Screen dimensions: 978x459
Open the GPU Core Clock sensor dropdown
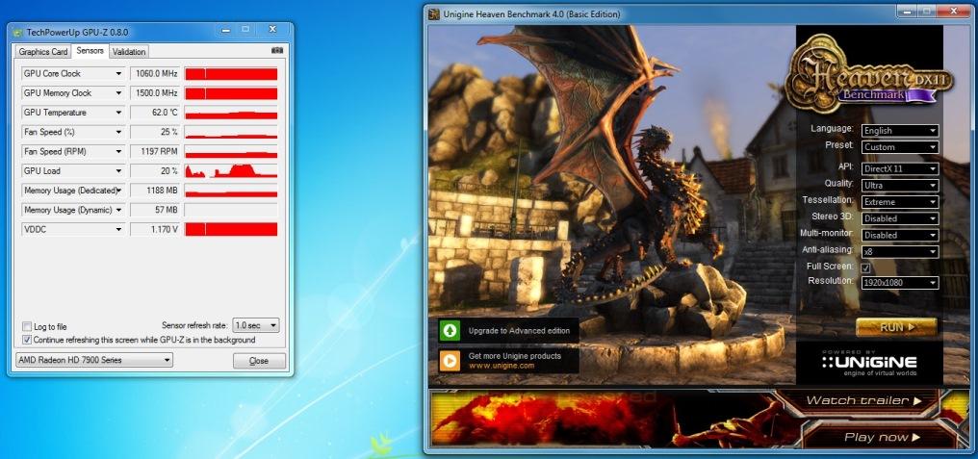point(73,73)
